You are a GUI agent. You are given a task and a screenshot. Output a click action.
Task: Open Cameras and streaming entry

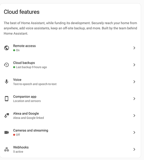pyautogui.click(x=70, y=132)
